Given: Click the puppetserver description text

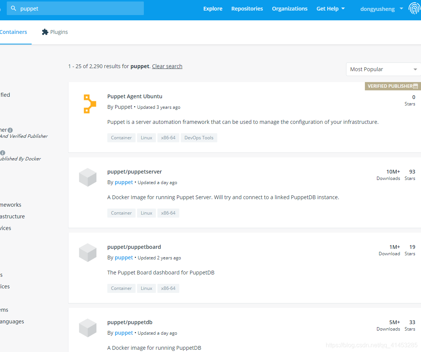Looking at the screenshot, I should point(223,197).
